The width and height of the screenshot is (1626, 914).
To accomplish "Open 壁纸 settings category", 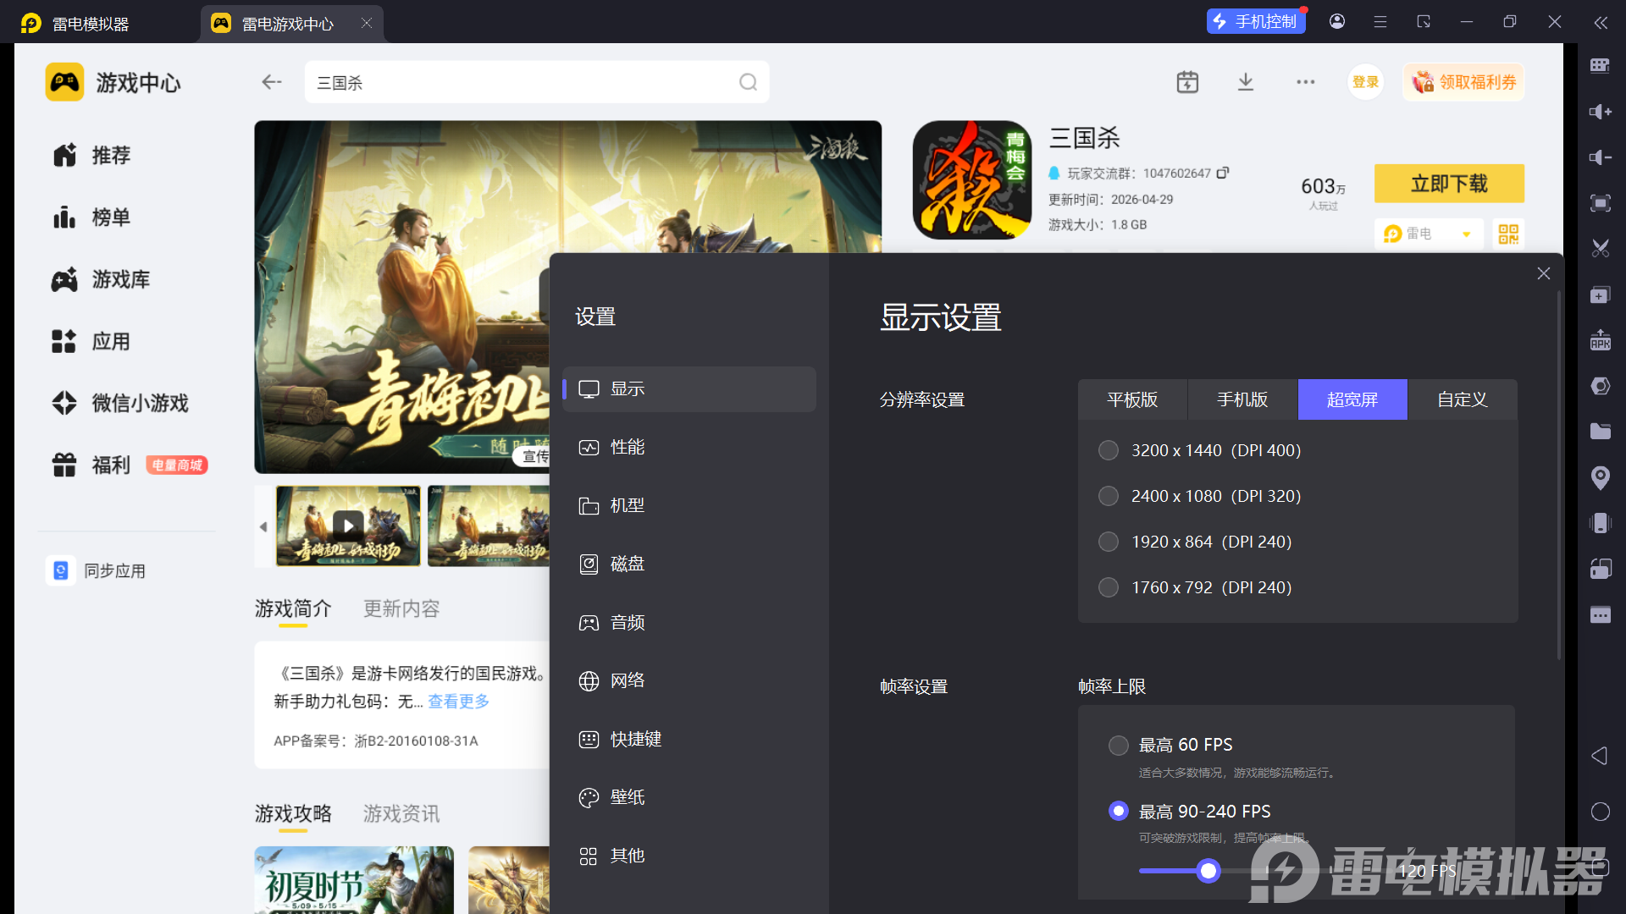I will (689, 797).
